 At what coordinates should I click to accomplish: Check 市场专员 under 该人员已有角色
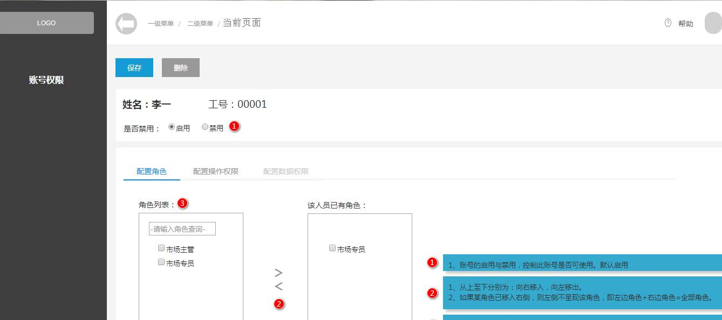point(332,248)
